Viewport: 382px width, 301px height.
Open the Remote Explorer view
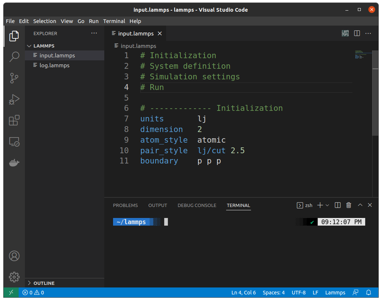click(x=14, y=142)
